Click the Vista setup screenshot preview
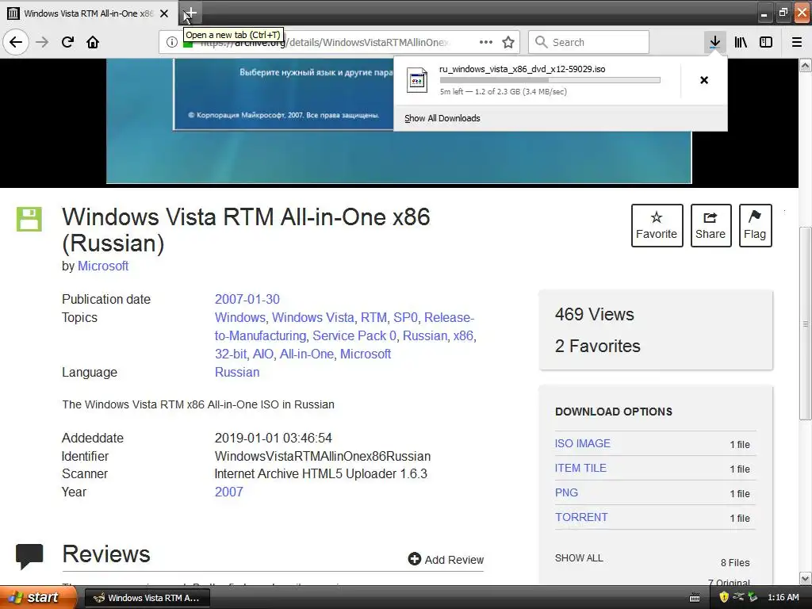The height and width of the screenshot is (609, 812). tap(399, 121)
